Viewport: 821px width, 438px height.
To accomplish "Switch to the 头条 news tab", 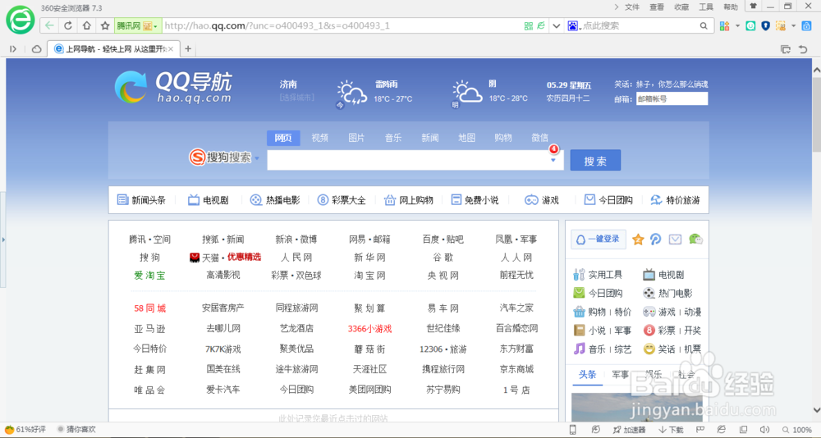I will click(588, 375).
